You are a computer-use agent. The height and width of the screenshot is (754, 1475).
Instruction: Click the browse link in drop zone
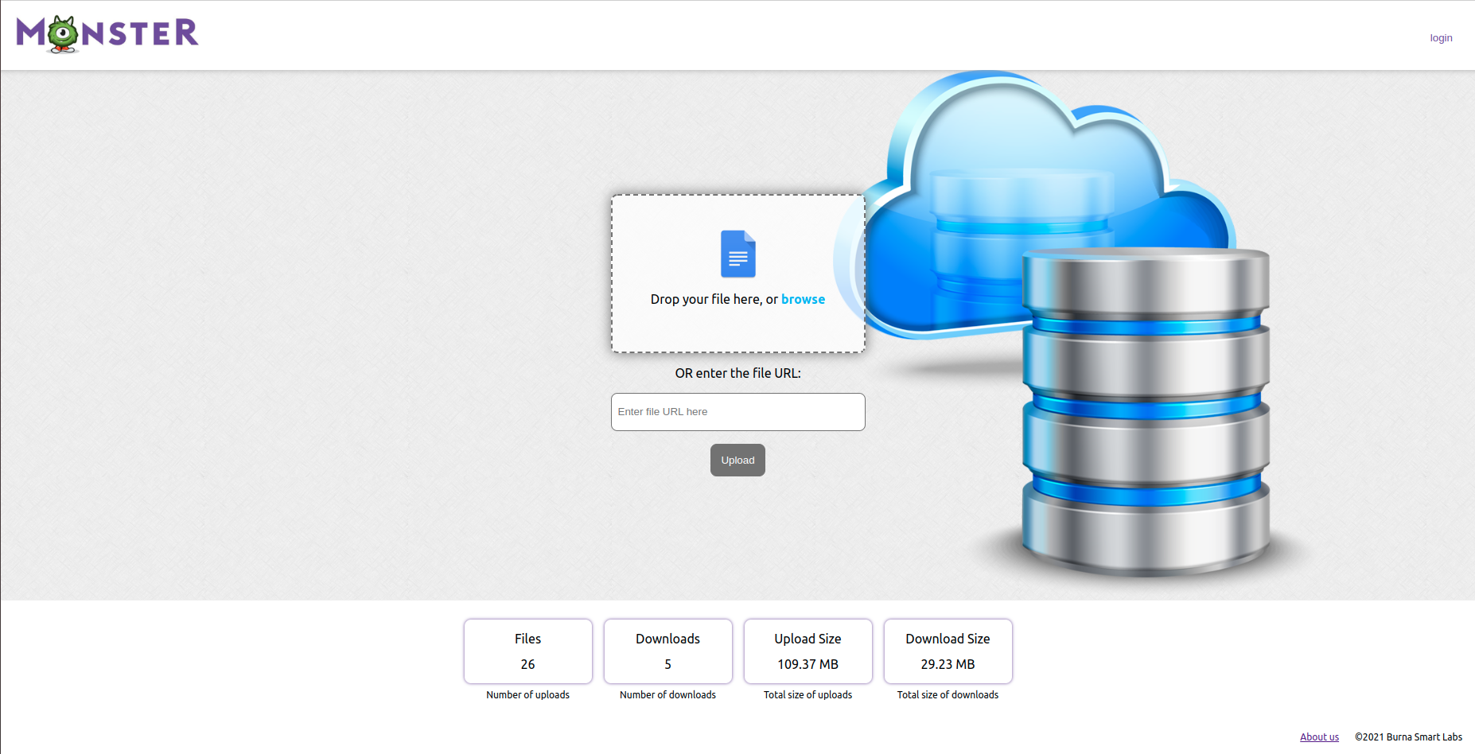(803, 299)
